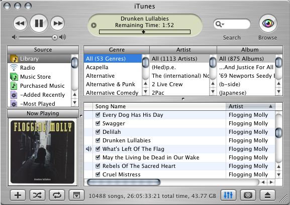This screenshot has height=205, width=290.
Task: Click Source list scroll down arrow
Action: click(x=75, y=102)
